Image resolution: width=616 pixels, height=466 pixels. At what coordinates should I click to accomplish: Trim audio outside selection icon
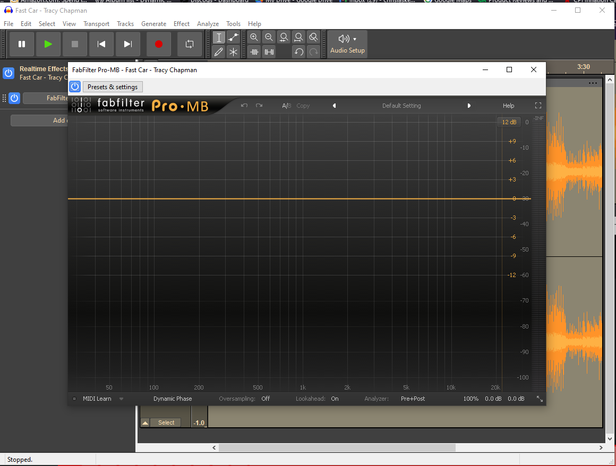(x=254, y=52)
